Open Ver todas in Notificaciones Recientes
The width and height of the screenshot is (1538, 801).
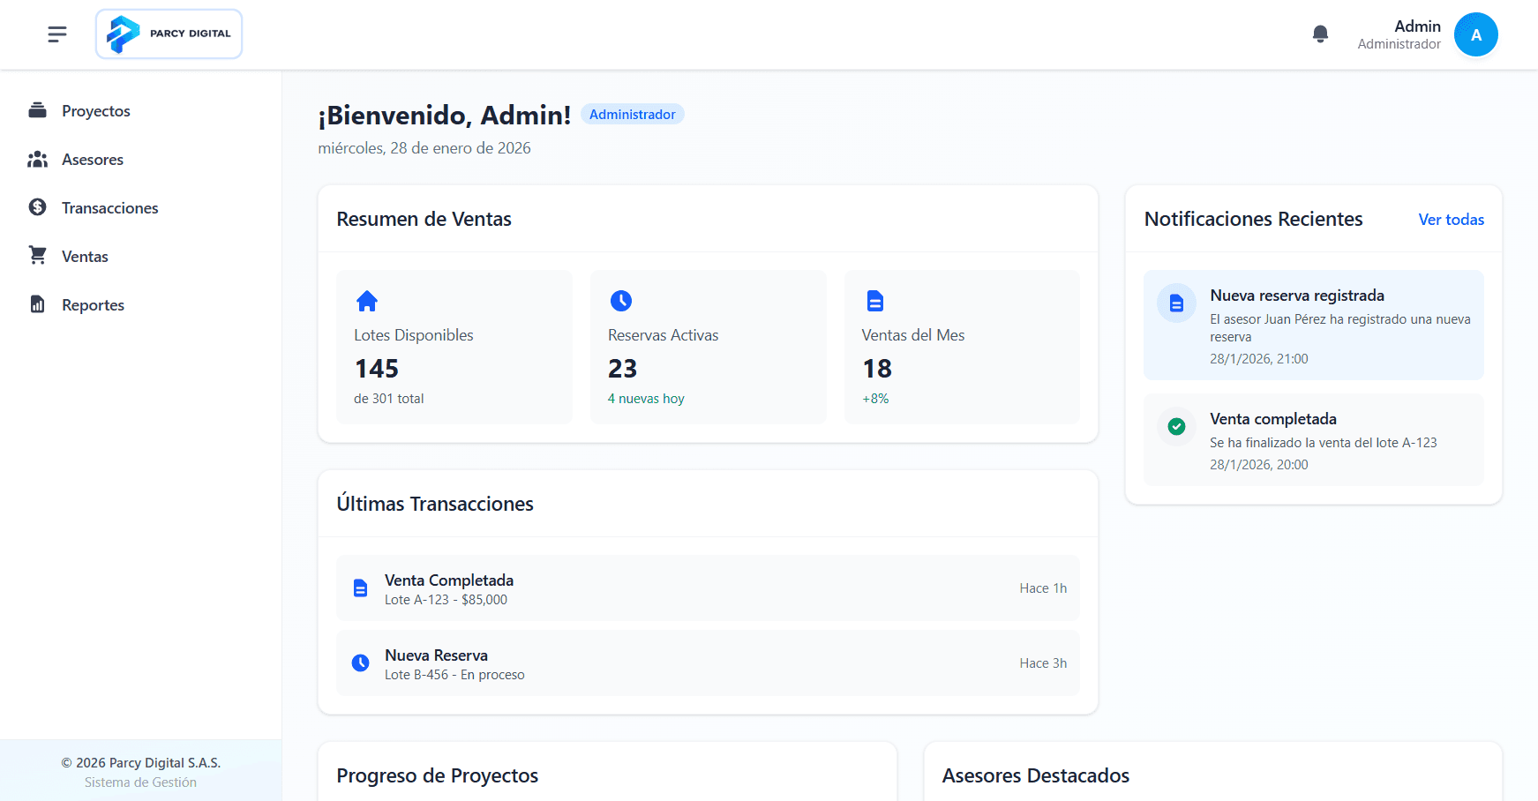point(1451,220)
